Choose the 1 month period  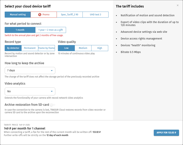click(x=20, y=30)
